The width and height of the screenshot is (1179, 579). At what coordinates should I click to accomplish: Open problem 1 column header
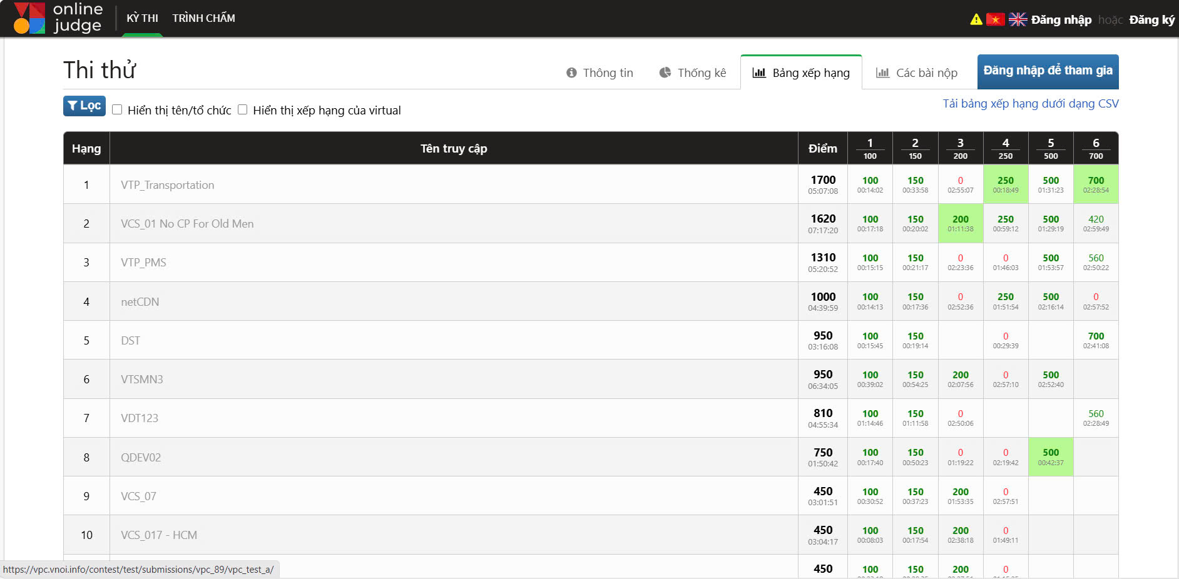[870, 148]
